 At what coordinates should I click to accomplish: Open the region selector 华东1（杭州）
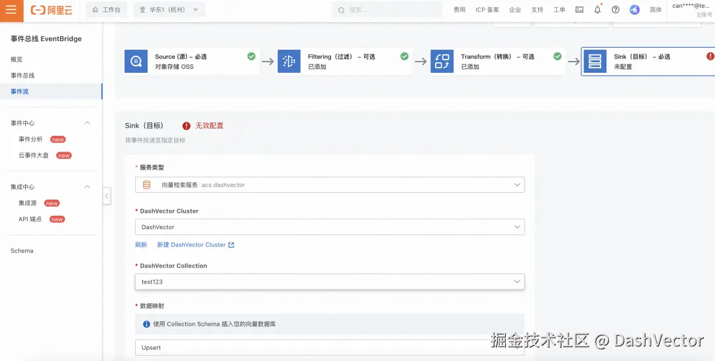(x=169, y=9)
